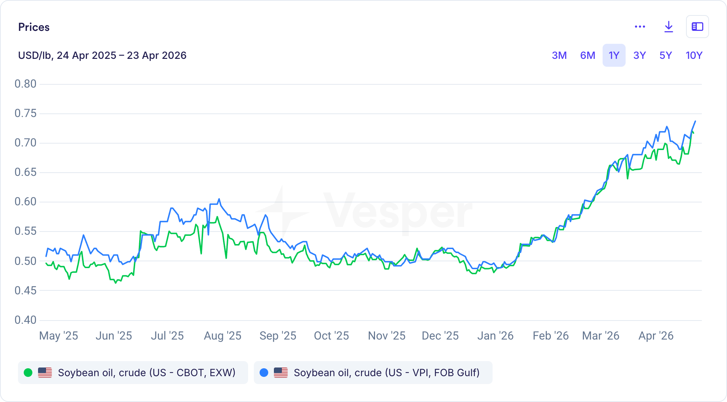
Task: Click the US flag beside CBOT series
Action: tap(45, 373)
